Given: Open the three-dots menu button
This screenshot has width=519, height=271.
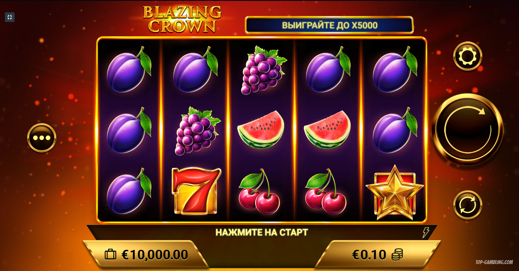Looking at the screenshot, I should point(42,138).
